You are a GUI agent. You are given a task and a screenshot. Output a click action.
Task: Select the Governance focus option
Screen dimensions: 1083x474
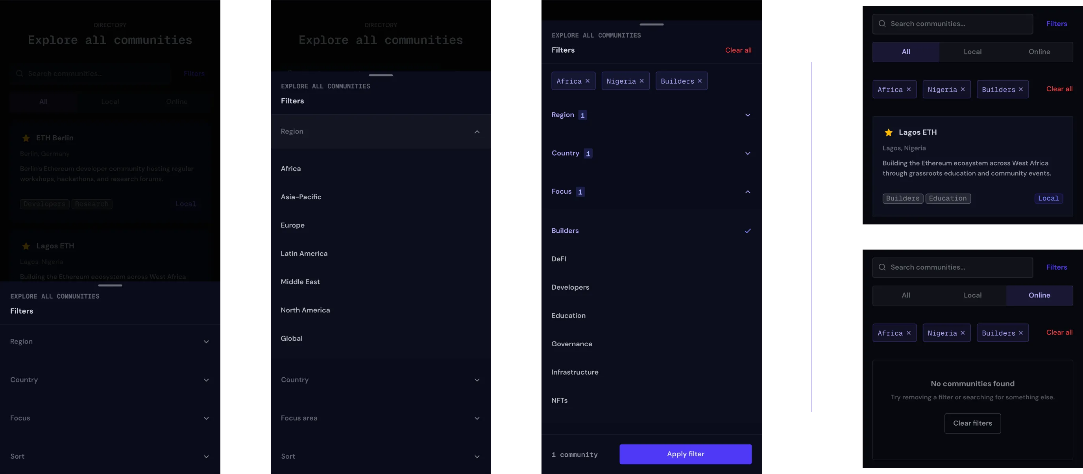click(x=651, y=344)
